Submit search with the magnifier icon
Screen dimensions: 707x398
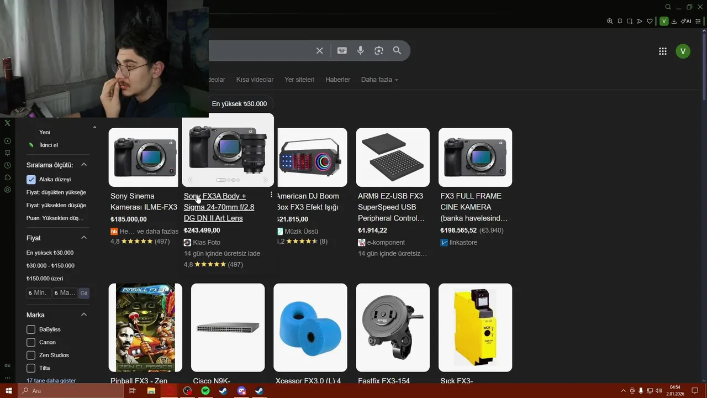tap(397, 50)
